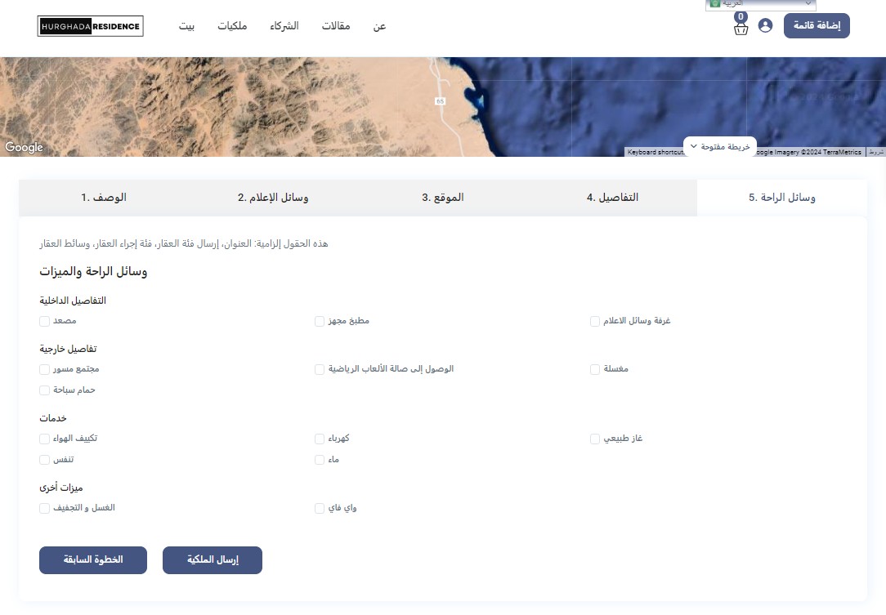Enable the حمام سباحة checkbox
886x615 pixels.
pyautogui.click(x=45, y=390)
